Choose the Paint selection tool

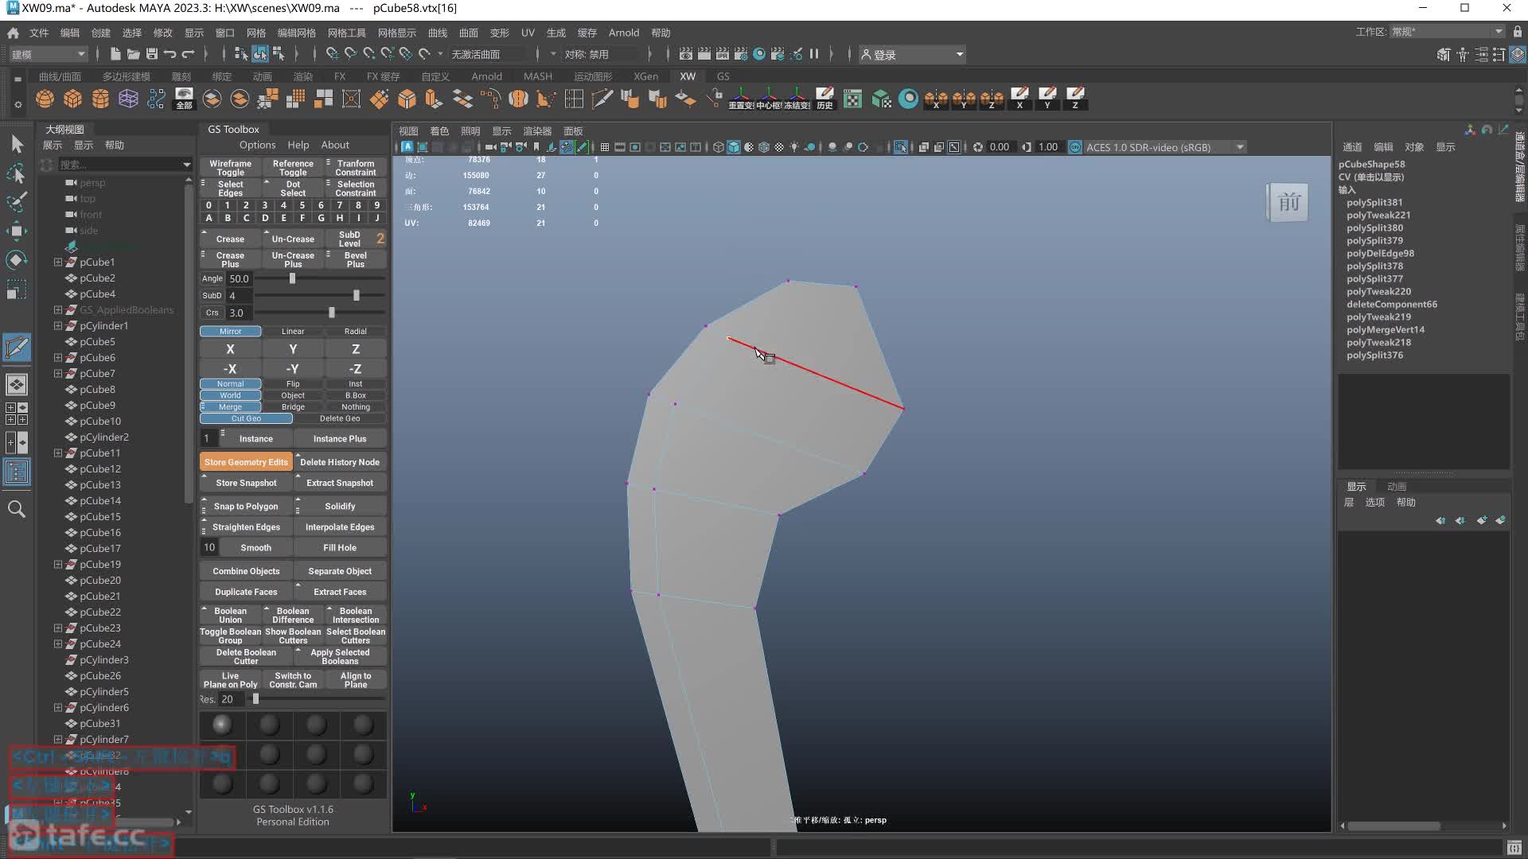click(17, 202)
